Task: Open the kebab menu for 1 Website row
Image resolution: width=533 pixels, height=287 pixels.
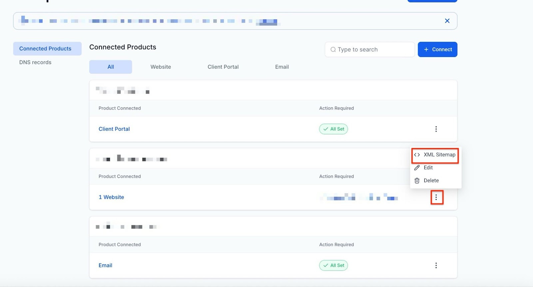Action: [x=436, y=197]
